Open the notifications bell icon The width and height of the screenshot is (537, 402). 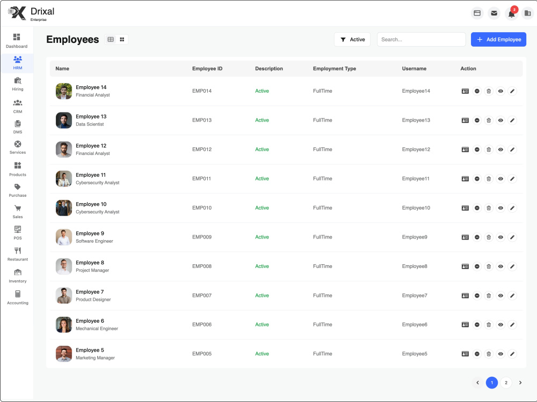tap(511, 14)
